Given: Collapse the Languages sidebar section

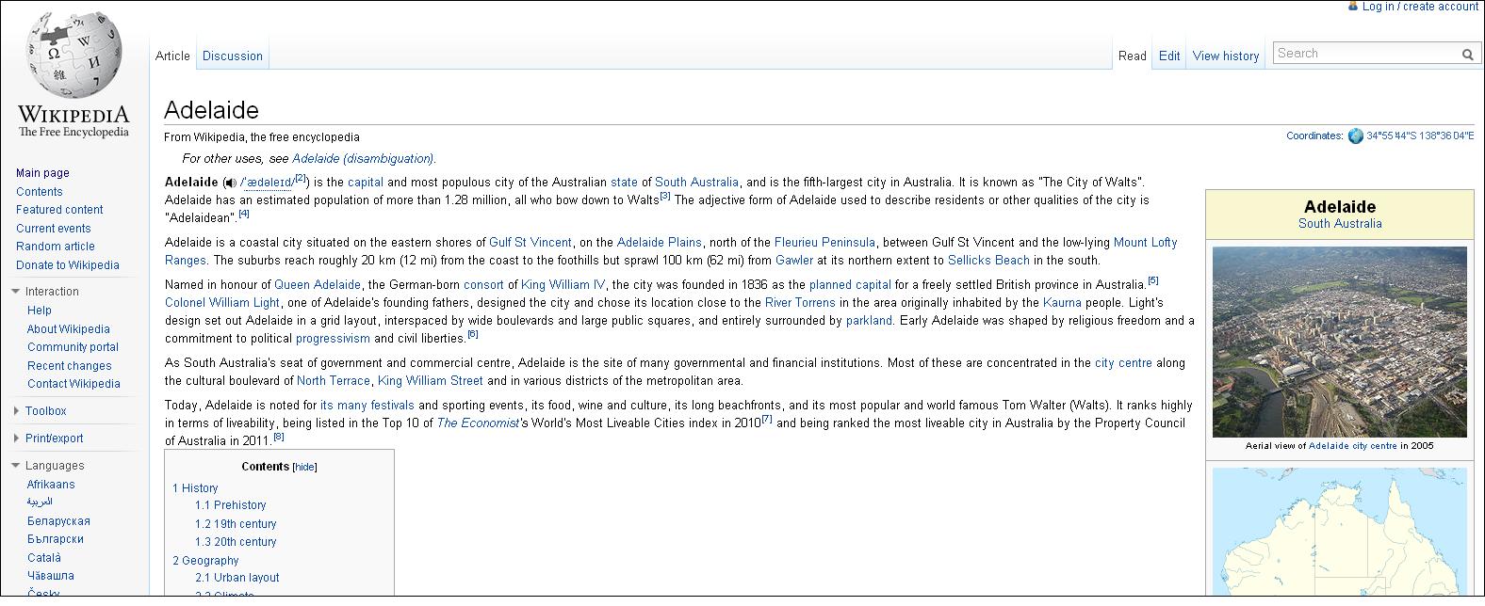Looking at the screenshot, I should [16, 466].
